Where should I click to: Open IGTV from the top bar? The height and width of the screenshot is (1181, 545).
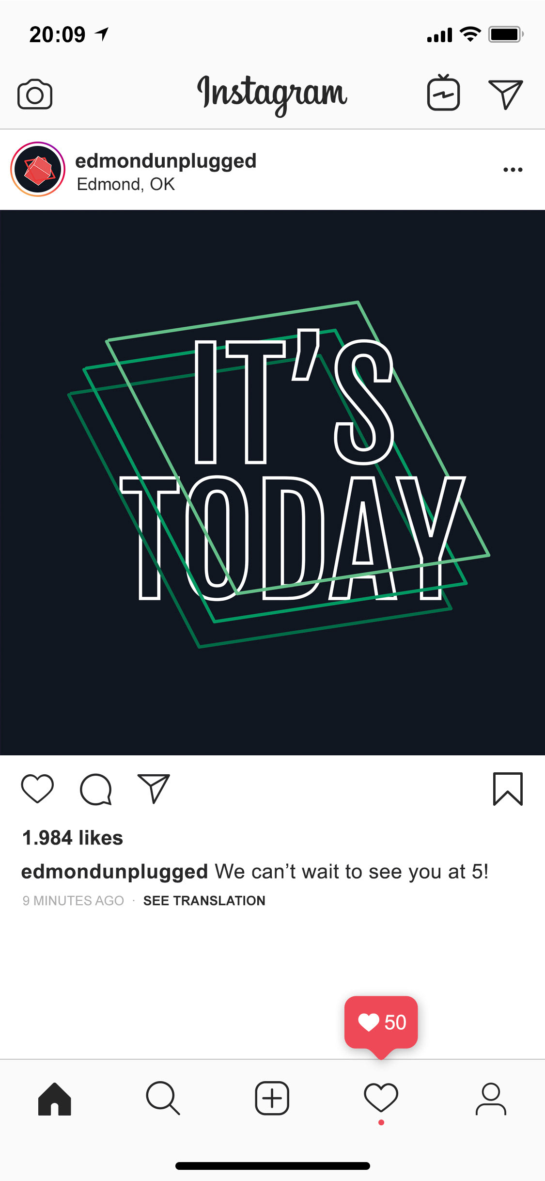click(x=443, y=93)
